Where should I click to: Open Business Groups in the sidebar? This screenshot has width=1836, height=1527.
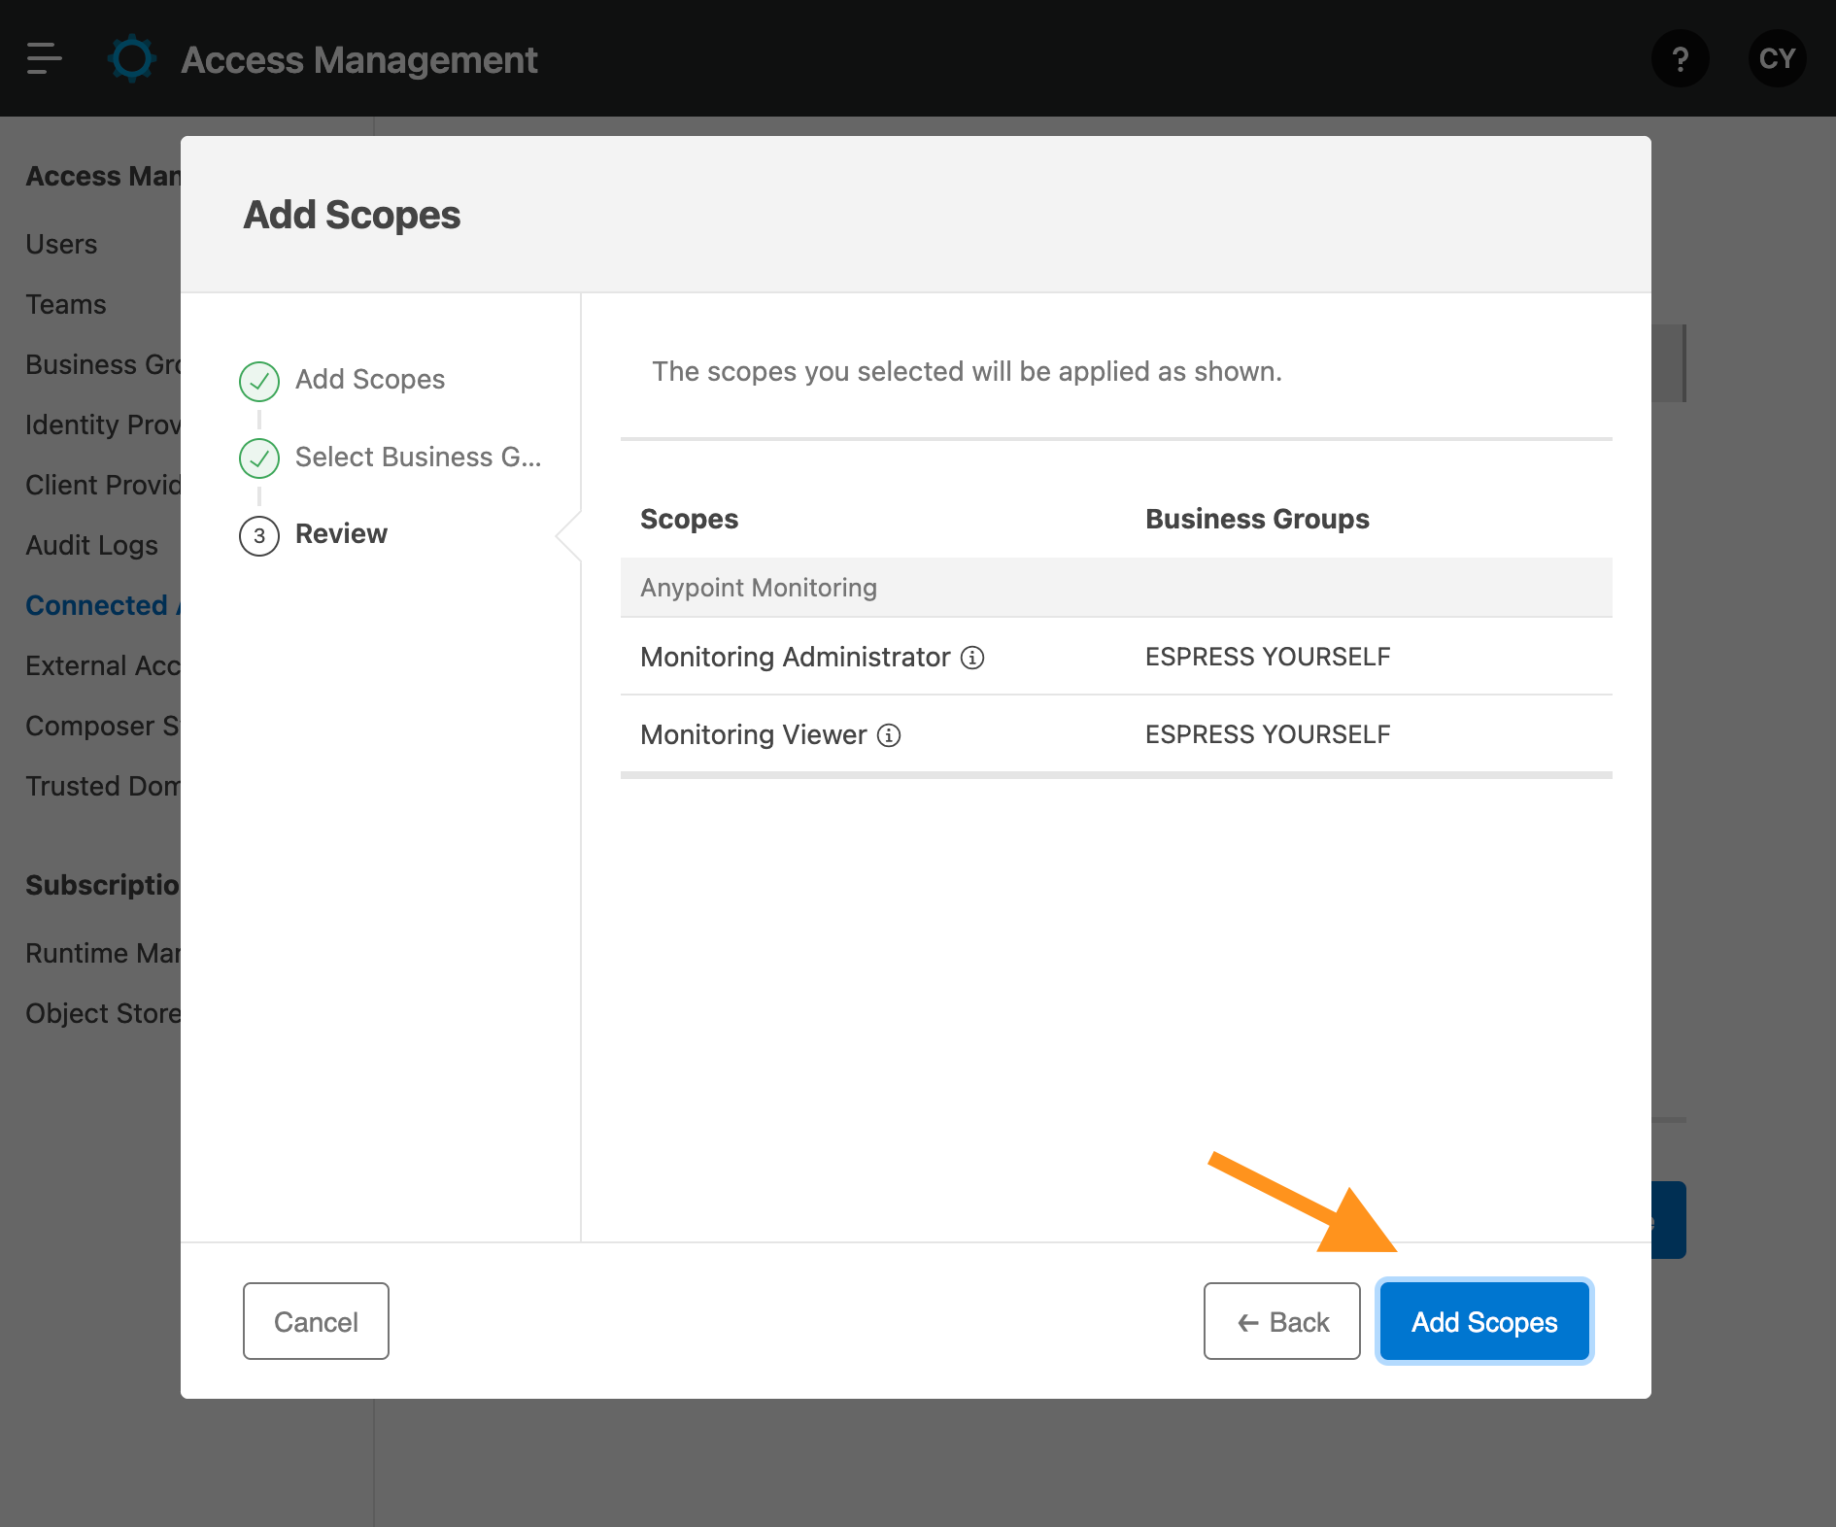tap(103, 364)
